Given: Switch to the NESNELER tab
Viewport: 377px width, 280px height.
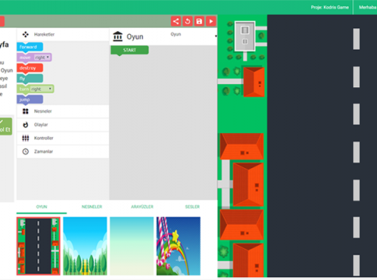Looking at the screenshot, I should pyautogui.click(x=92, y=207).
